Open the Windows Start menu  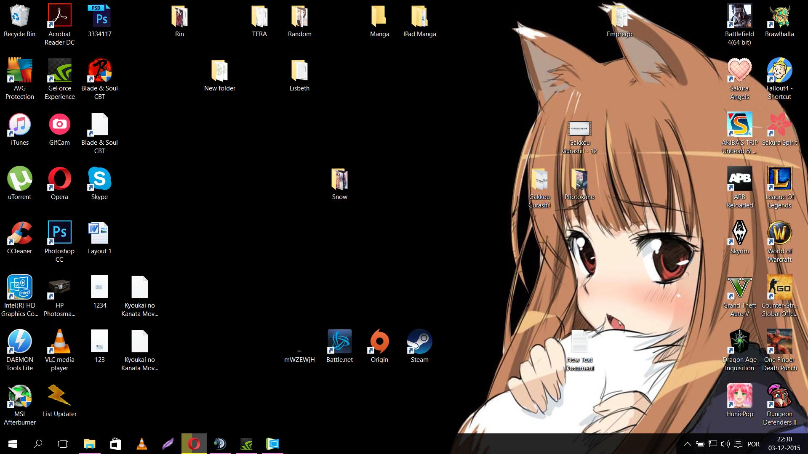(12, 444)
